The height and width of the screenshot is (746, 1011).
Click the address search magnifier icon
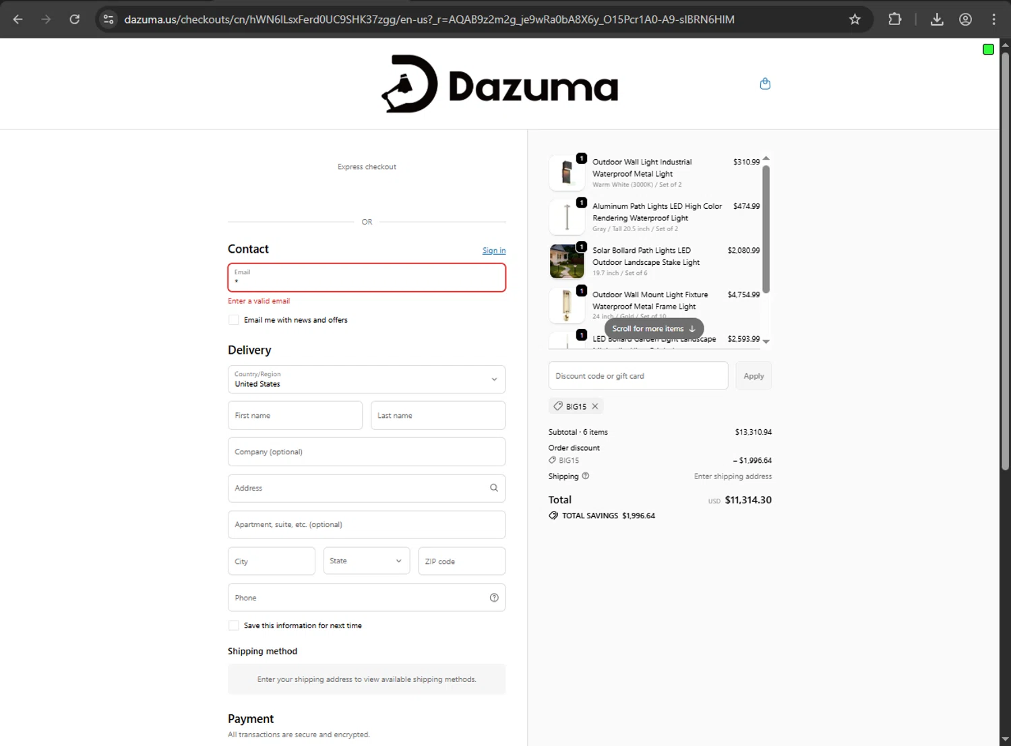pos(494,488)
